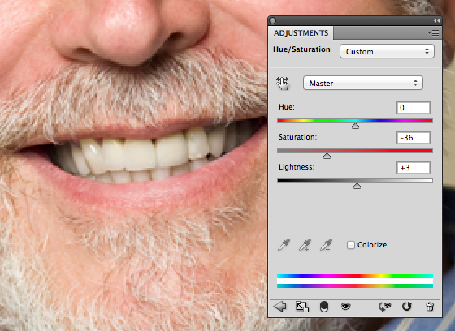Image resolution: width=455 pixels, height=331 pixels.
Task: Toggle adjustment layer visibility eye icon
Action: tap(345, 307)
